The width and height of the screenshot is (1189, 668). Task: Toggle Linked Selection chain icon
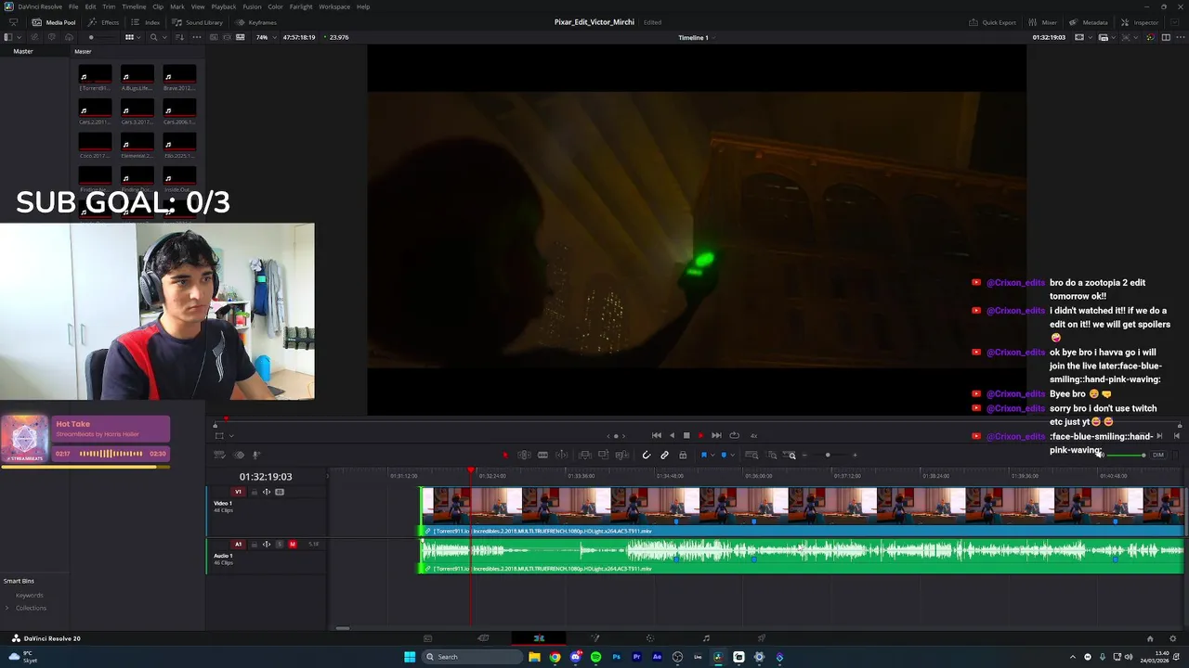point(664,455)
